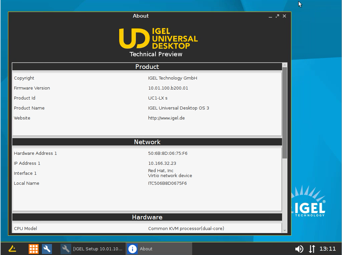Click the Product section header
The width and height of the screenshot is (342, 255).
(147, 67)
